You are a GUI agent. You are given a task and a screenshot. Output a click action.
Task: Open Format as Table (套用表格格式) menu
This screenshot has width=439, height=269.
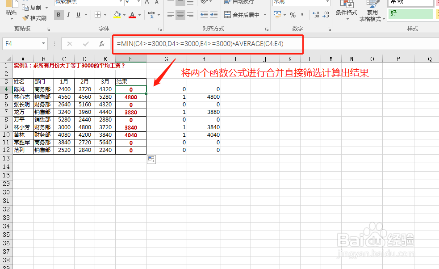click(372, 11)
